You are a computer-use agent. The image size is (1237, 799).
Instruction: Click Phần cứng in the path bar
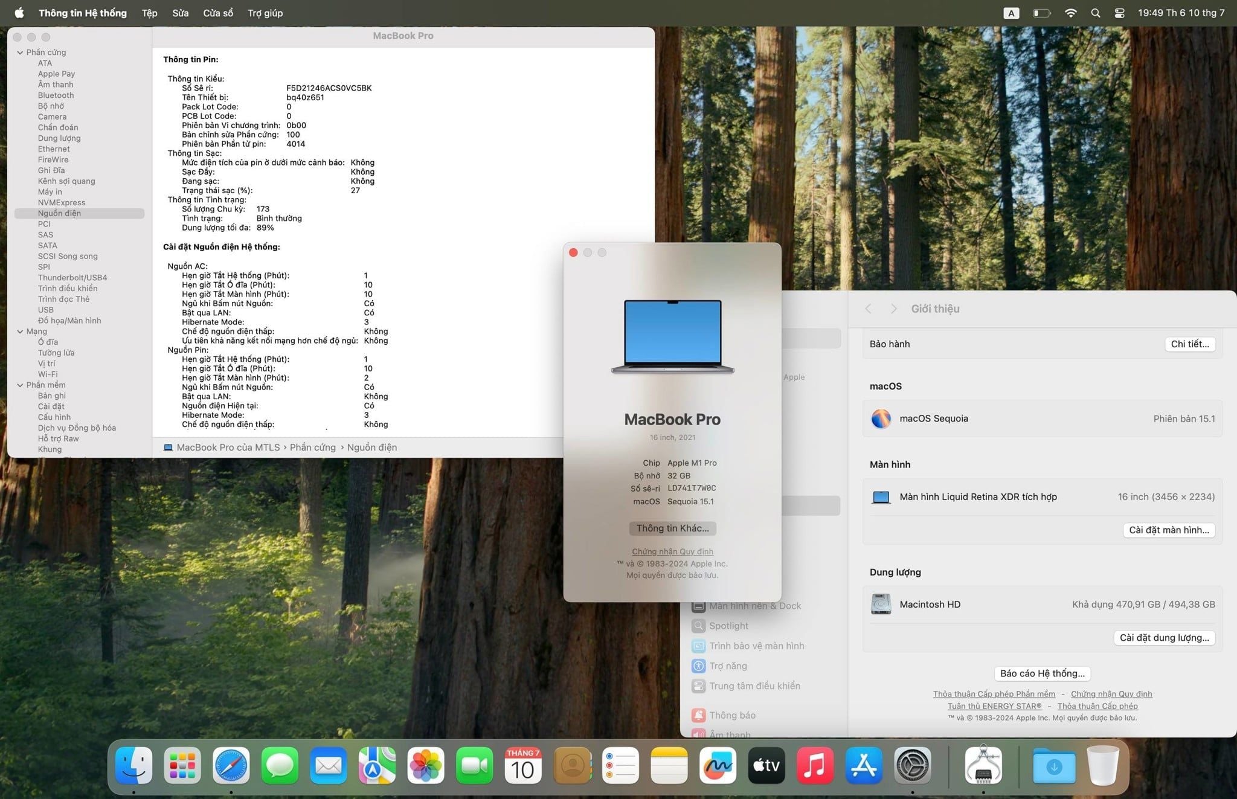[x=312, y=448]
